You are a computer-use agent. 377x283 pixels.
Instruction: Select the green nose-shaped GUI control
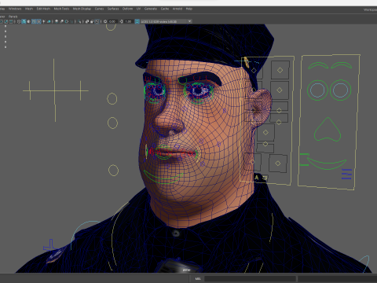click(328, 130)
